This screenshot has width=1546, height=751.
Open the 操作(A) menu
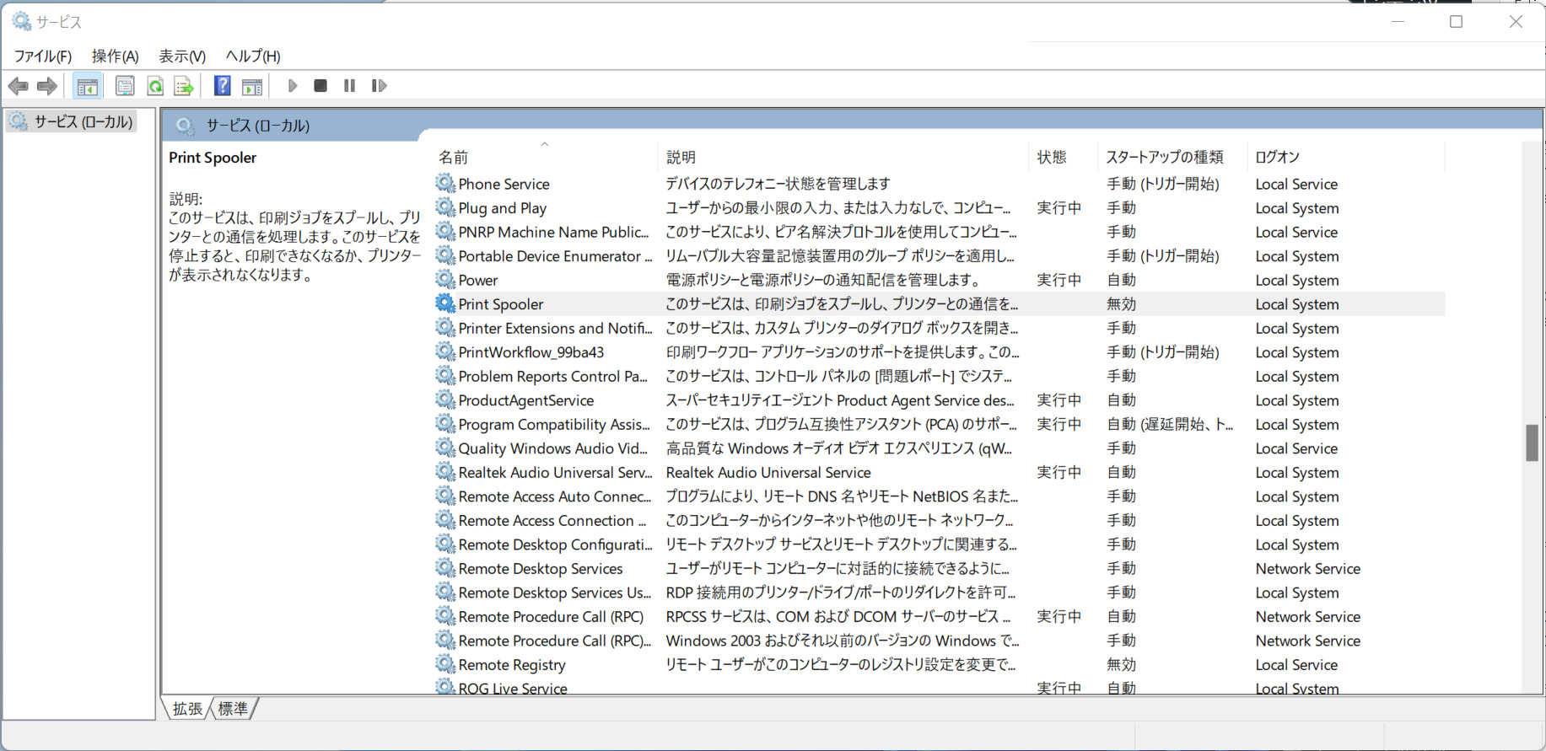(x=115, y=56)
